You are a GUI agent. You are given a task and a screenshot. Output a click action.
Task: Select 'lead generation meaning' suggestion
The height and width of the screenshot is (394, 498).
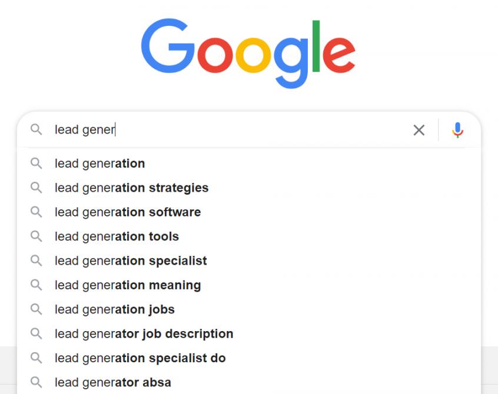click(x=128, y=285)
